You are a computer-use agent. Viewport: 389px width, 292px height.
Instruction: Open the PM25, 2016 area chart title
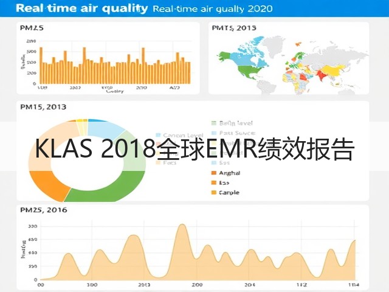(44, 210)
